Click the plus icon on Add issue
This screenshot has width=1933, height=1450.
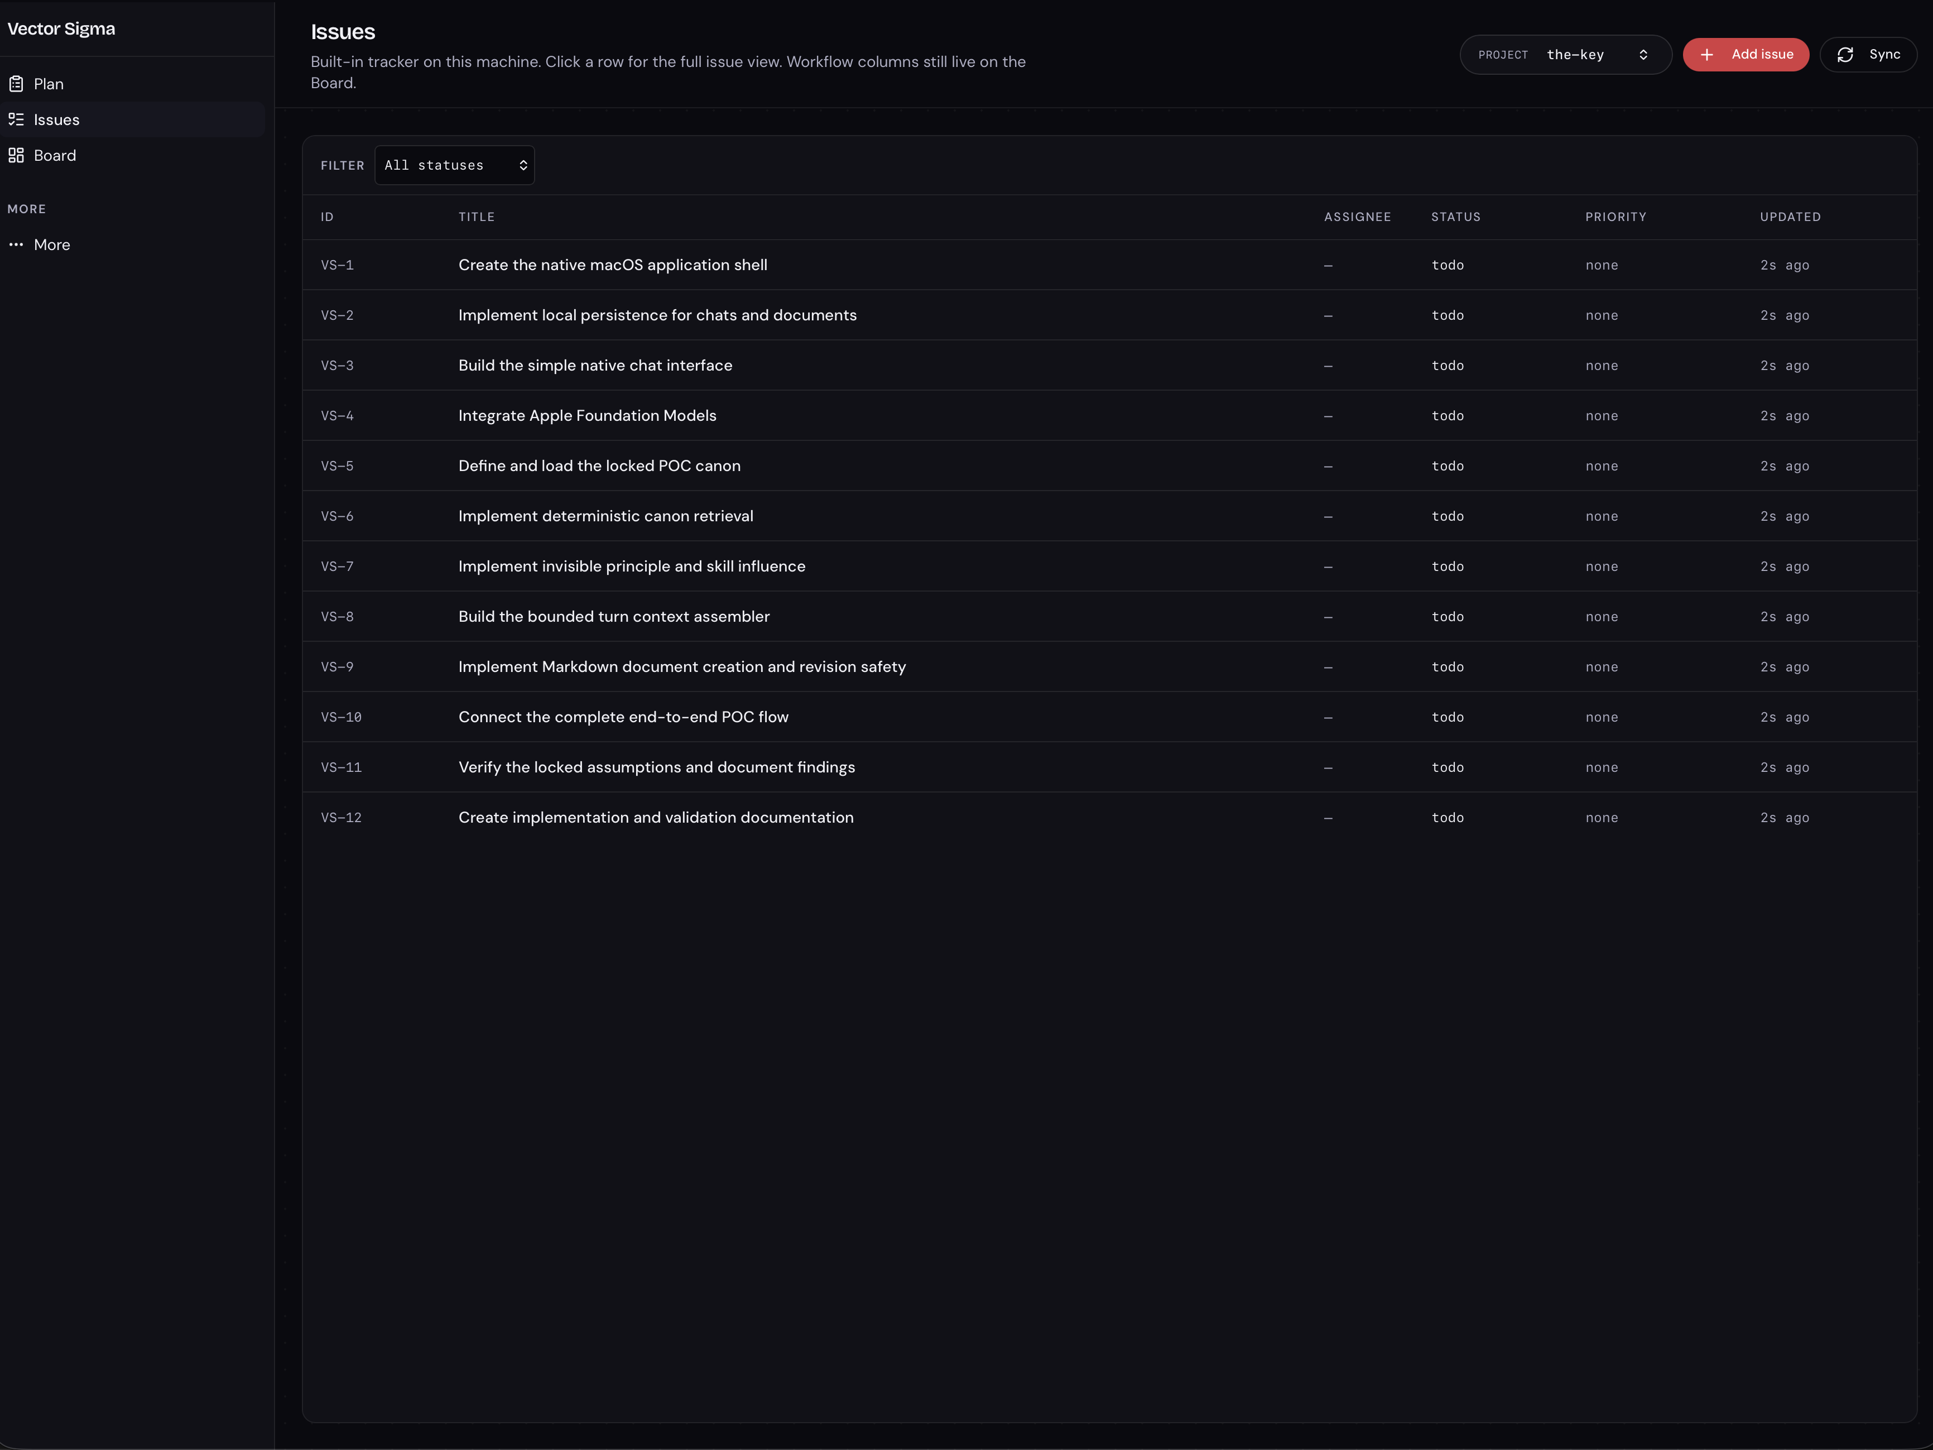(1706, 54)
